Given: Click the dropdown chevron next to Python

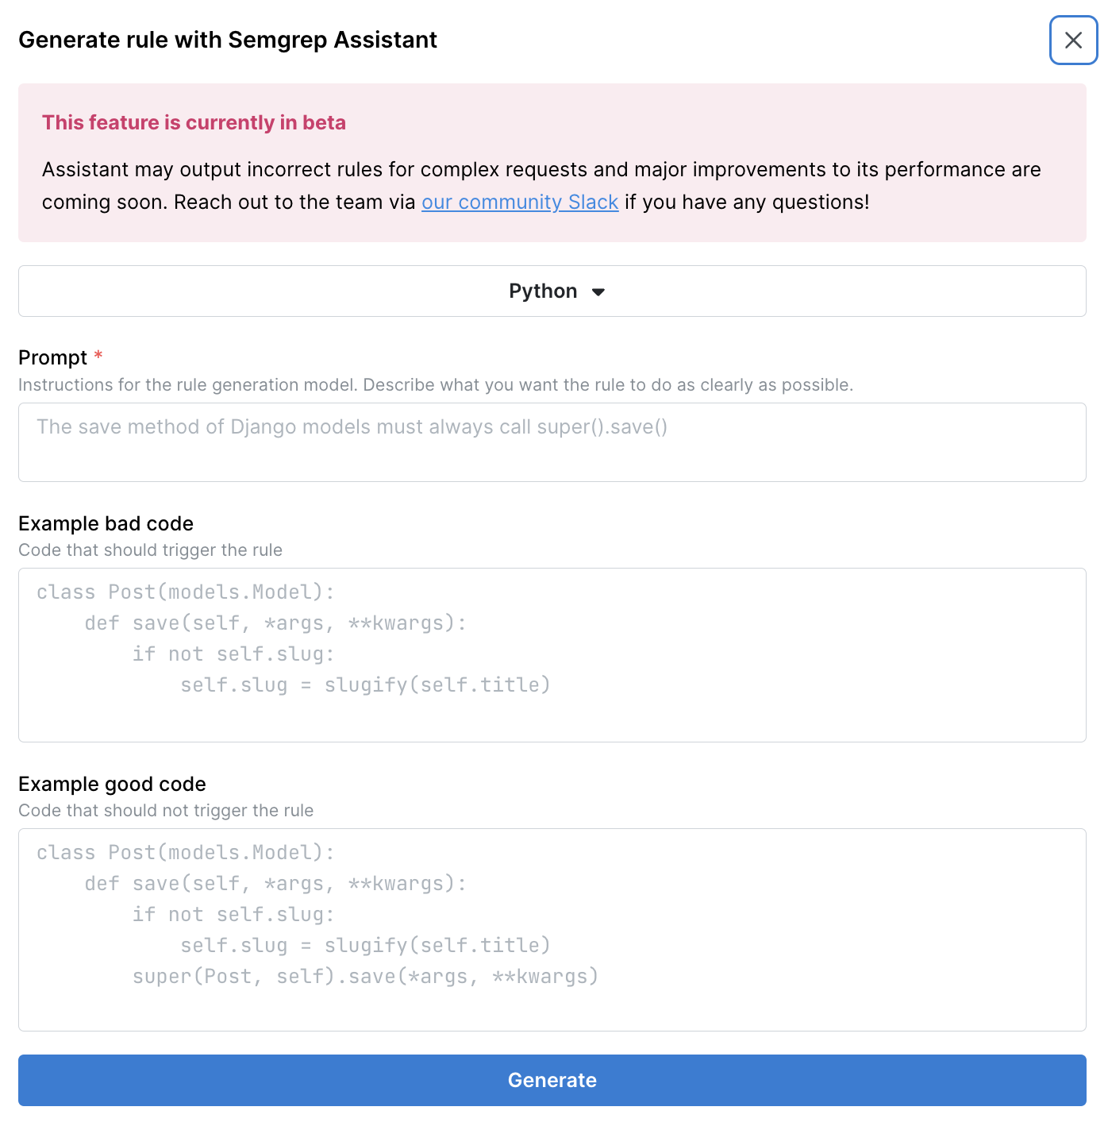Looking at the screenshot, I should click(x=599, y=291).
